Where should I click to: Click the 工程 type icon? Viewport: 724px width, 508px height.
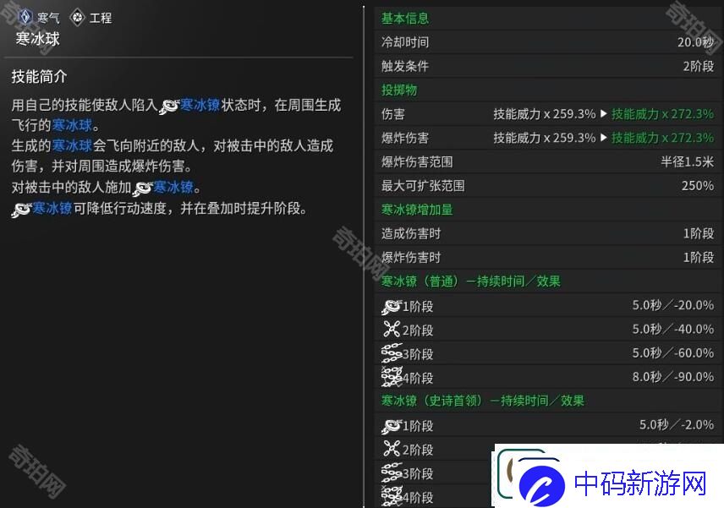pyautogui.click(x=78, y=18)
